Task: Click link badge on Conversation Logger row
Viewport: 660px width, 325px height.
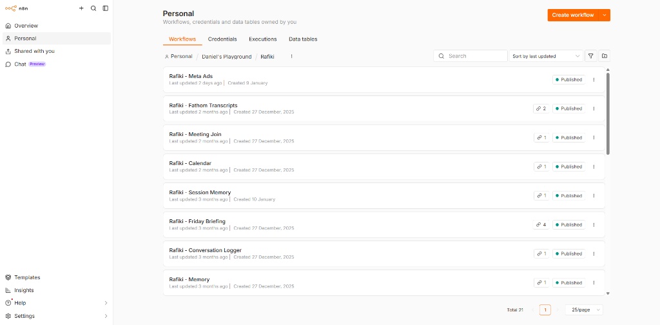Action: pos(541,254)
